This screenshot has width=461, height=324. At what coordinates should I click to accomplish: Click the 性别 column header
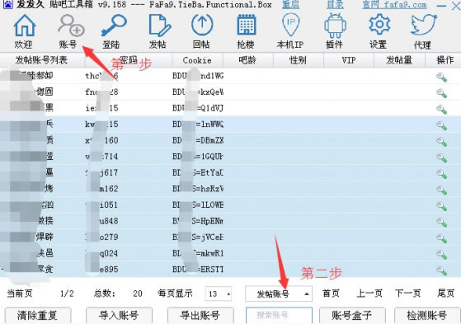tap(298, 60)
